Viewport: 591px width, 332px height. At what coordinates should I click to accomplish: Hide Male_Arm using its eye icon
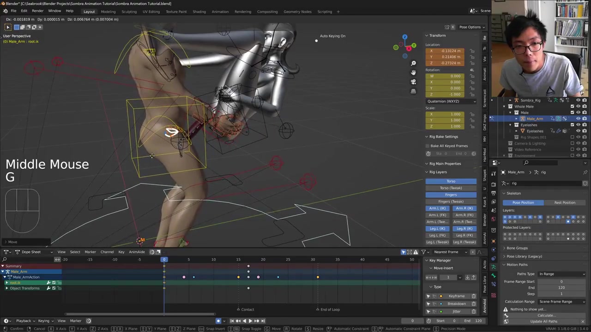click(x=578, y=119)
